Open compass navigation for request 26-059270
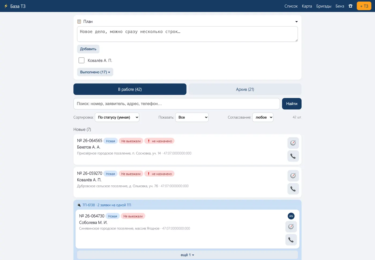Image resolution: width=375 pixels, height=260 pixels. pos(293,176)
